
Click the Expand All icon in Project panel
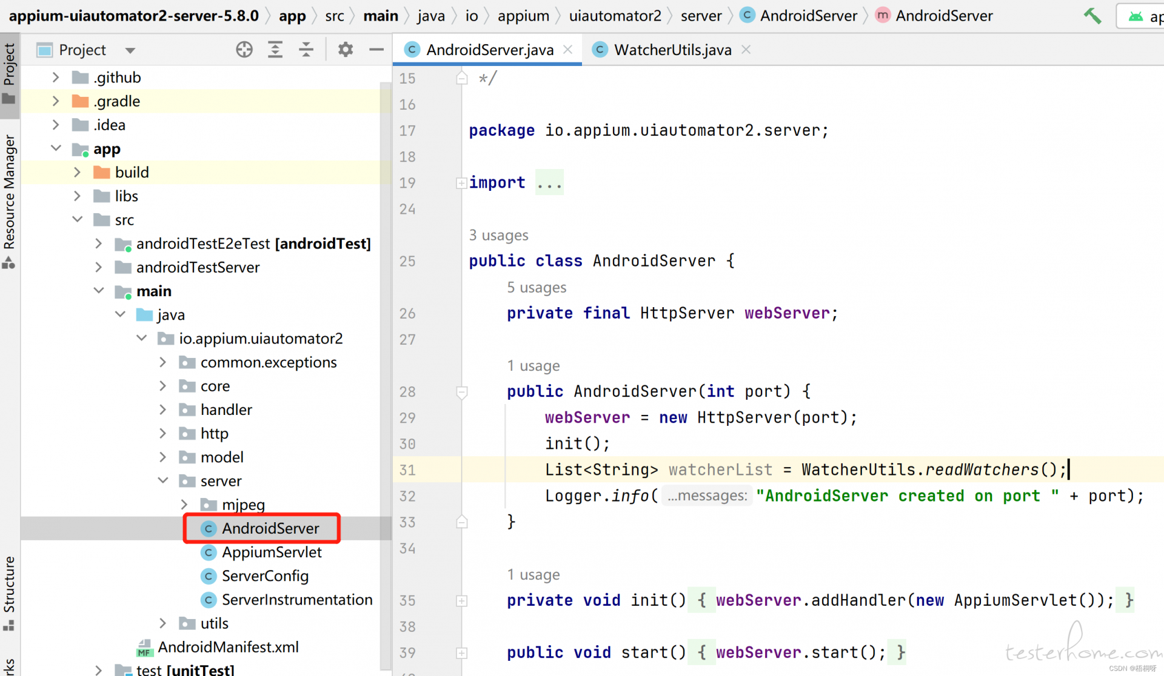pos(275,50)
